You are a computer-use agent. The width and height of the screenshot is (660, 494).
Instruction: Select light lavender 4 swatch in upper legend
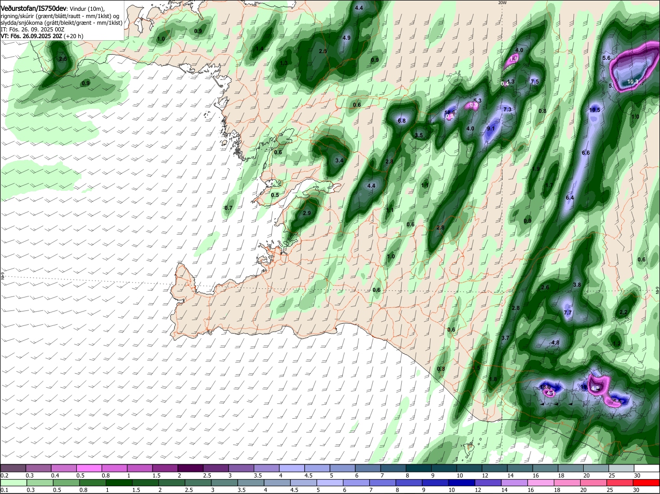coord(292,468)
